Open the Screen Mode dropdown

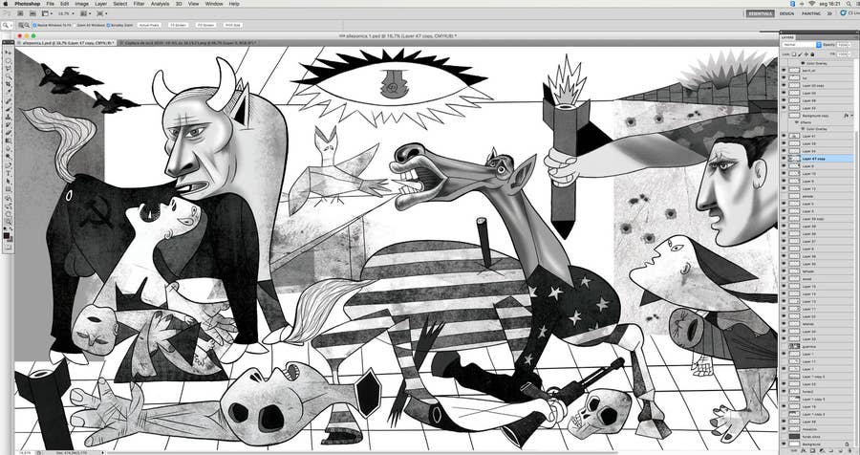click(x=102, y=13)
